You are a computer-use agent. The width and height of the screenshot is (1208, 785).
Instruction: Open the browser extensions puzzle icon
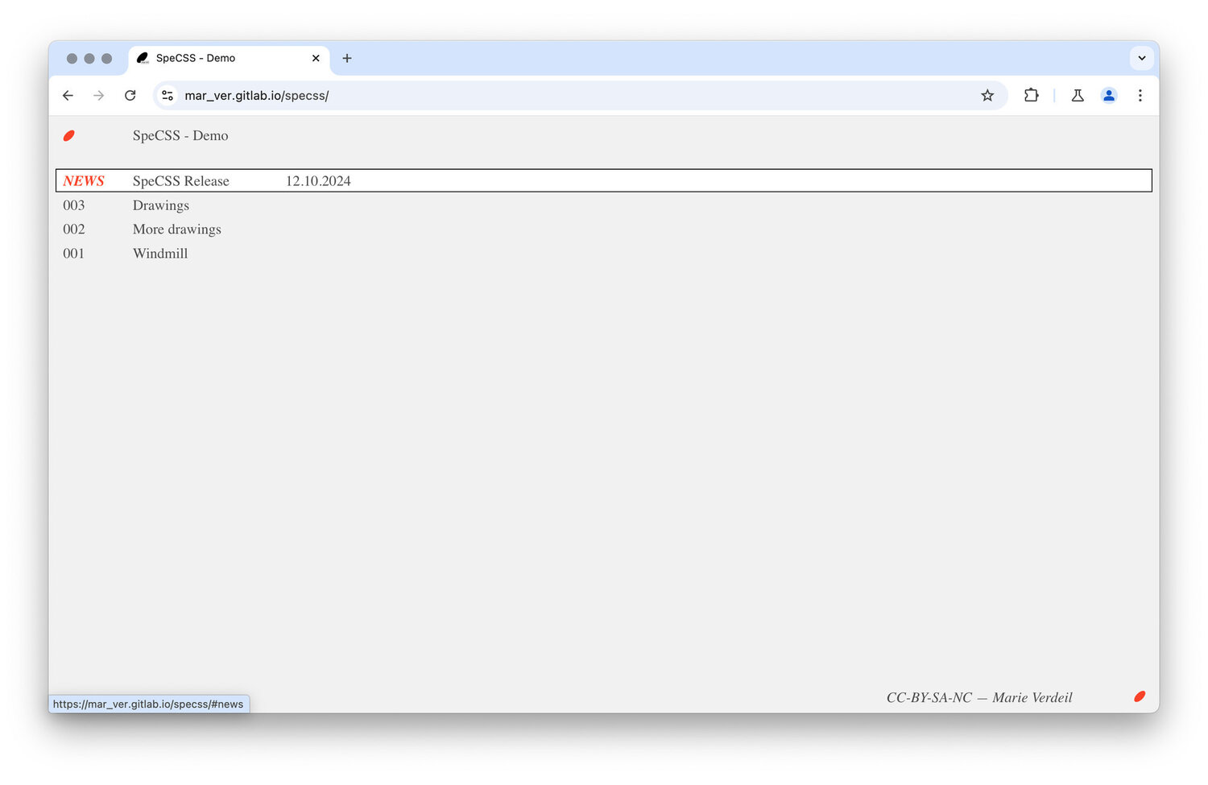click(x=1032, y=95)
